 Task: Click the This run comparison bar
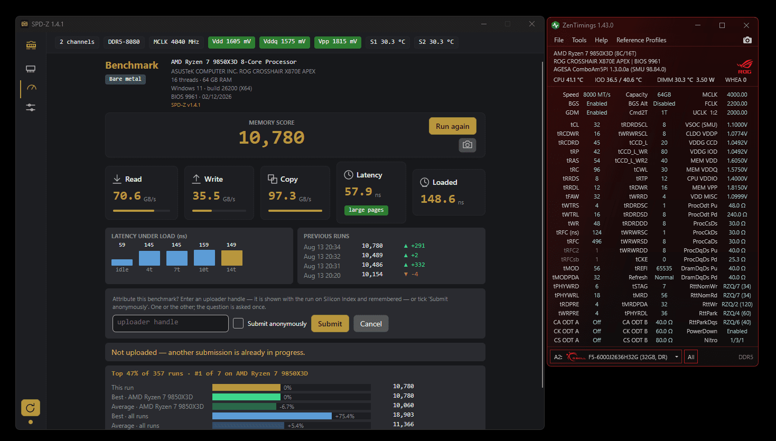pyautogui.click(x=246, y=387)
